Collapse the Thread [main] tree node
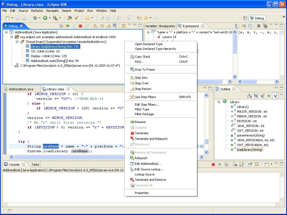The image size is (287, 215). [17, 42]
